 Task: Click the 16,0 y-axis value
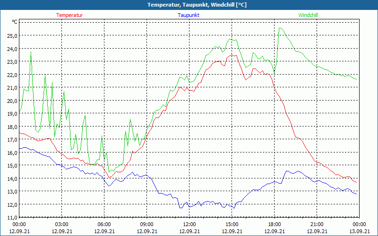point(12,152)
